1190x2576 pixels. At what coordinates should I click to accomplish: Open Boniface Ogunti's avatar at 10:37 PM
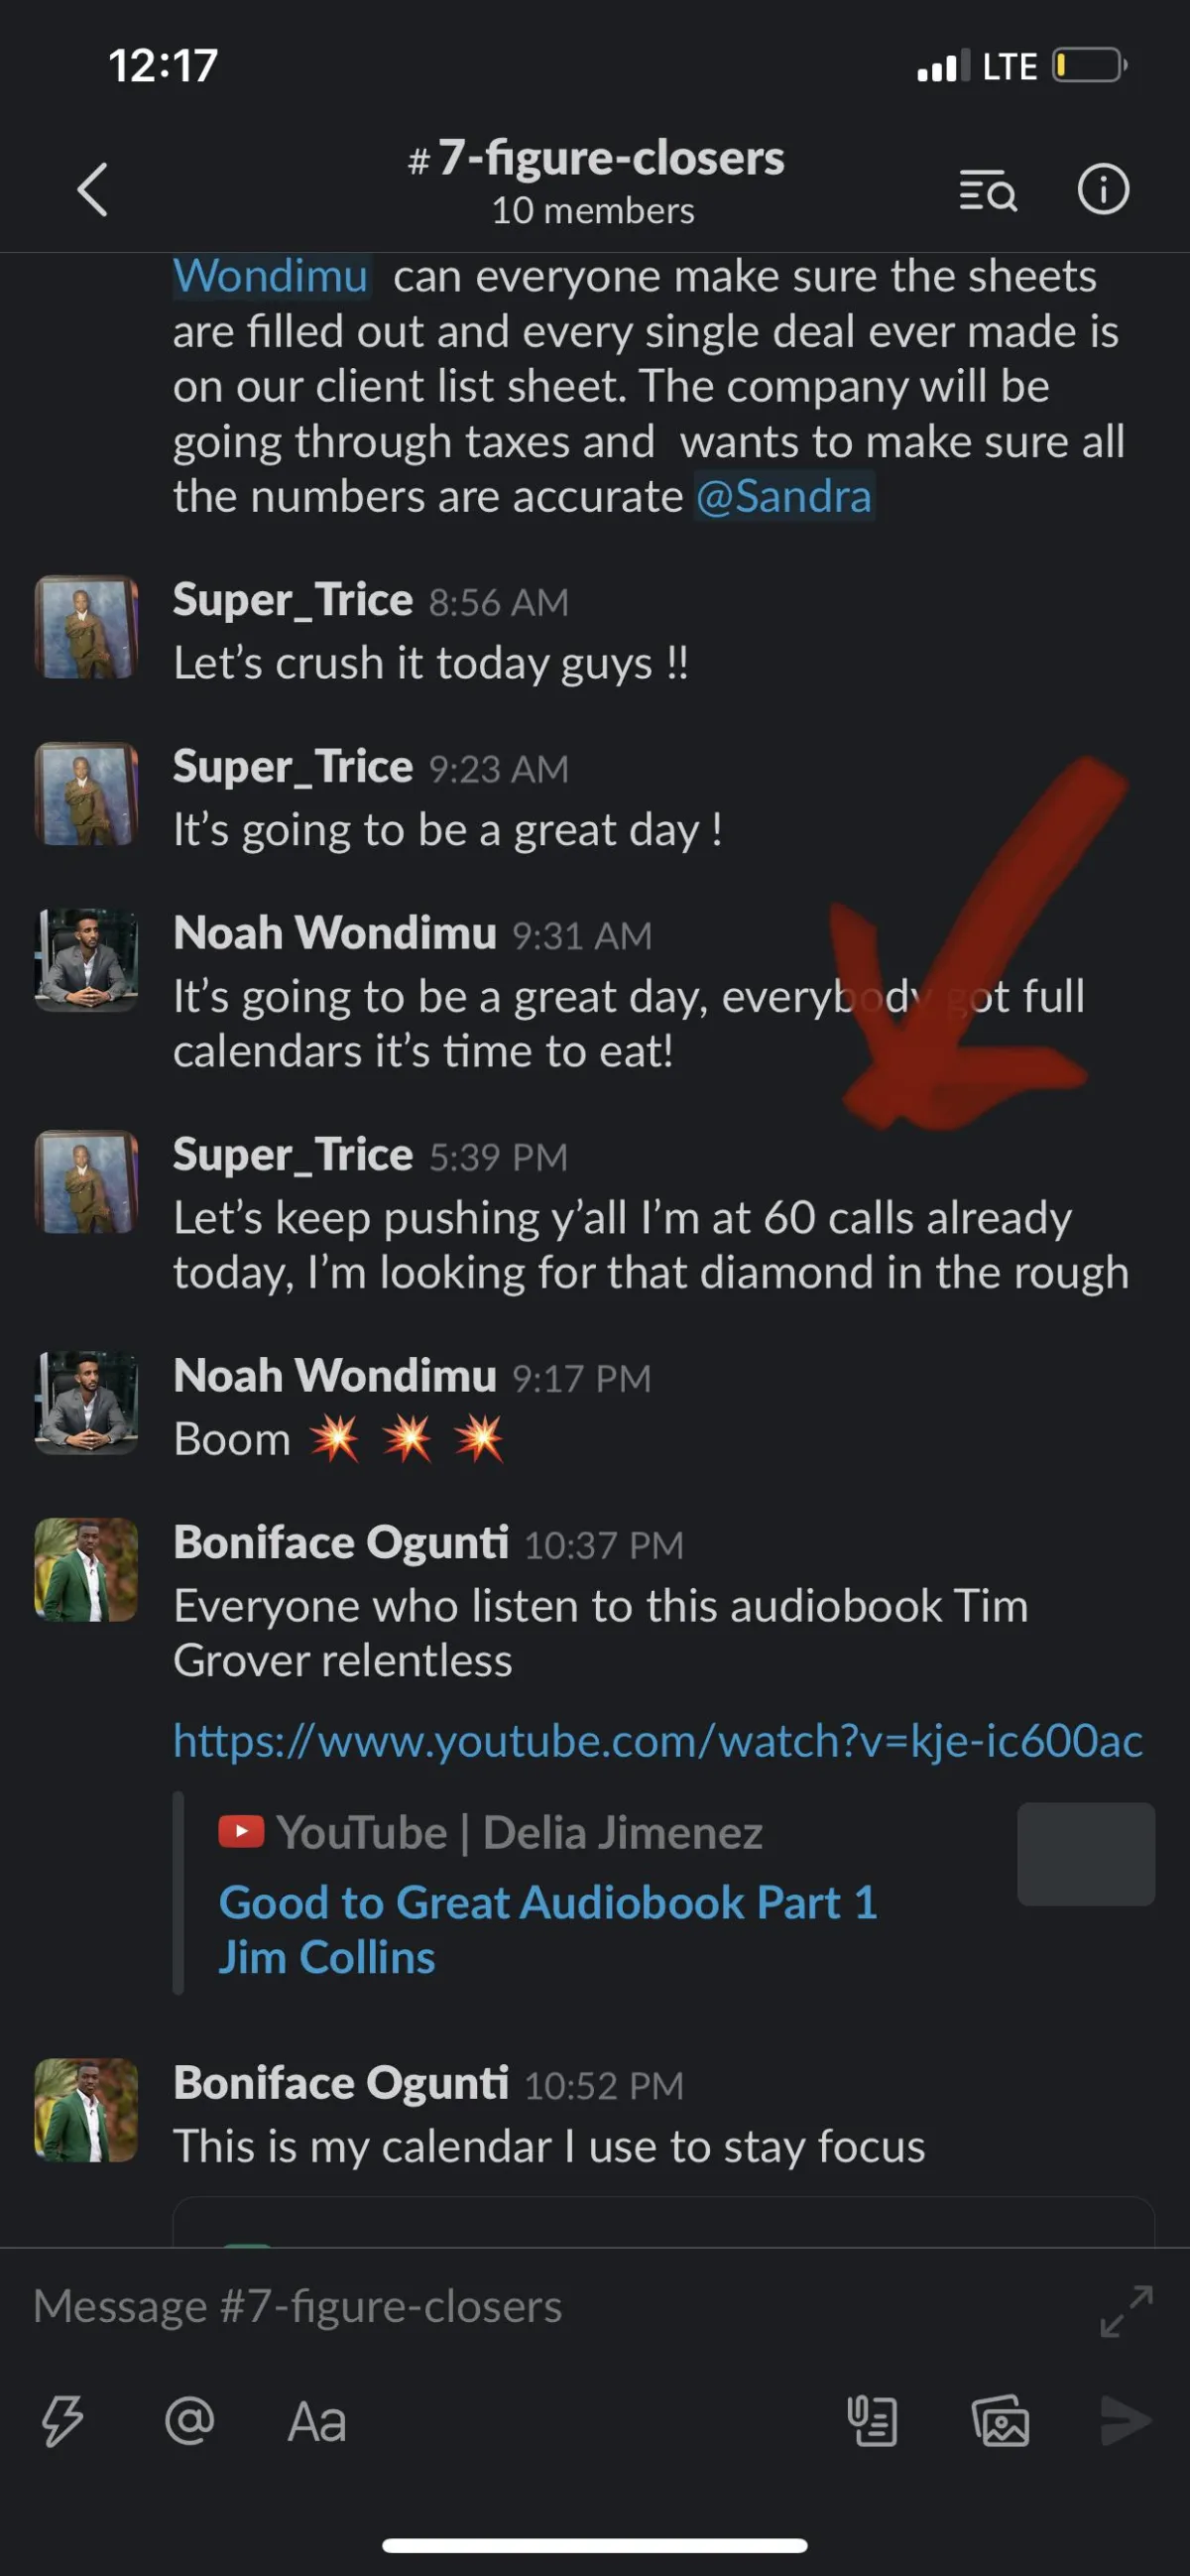point(86,1569)
